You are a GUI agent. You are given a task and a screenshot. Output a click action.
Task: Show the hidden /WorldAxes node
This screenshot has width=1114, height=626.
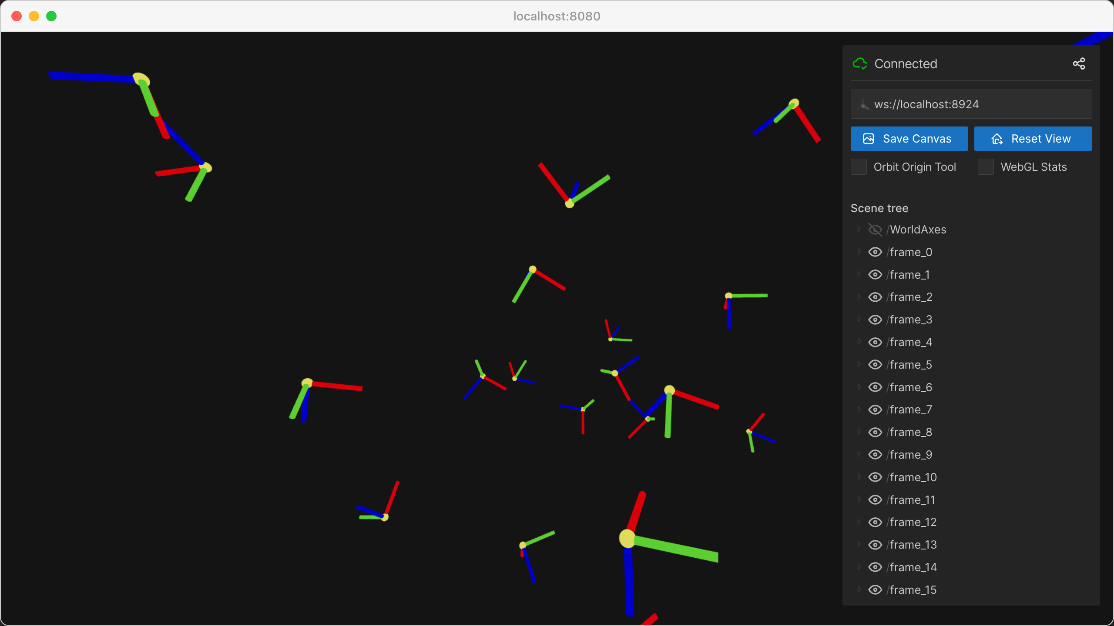[875, 230]
